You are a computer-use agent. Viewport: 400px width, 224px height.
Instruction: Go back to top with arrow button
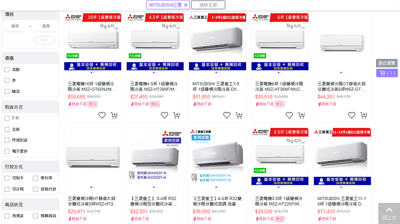389,213
